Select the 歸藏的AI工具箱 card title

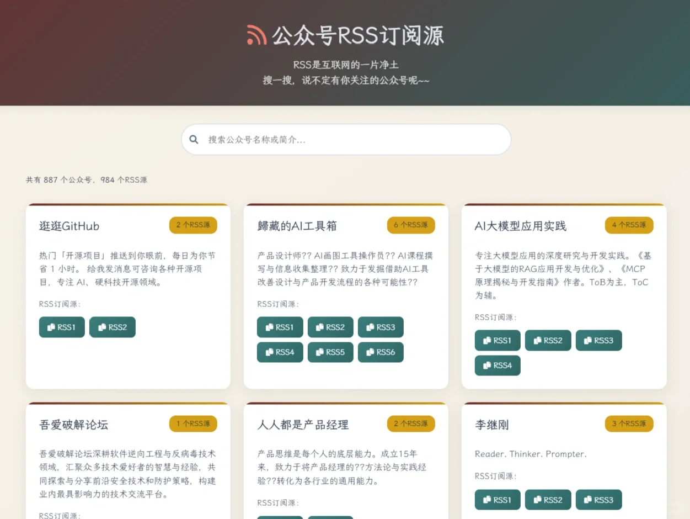(297, 226)
